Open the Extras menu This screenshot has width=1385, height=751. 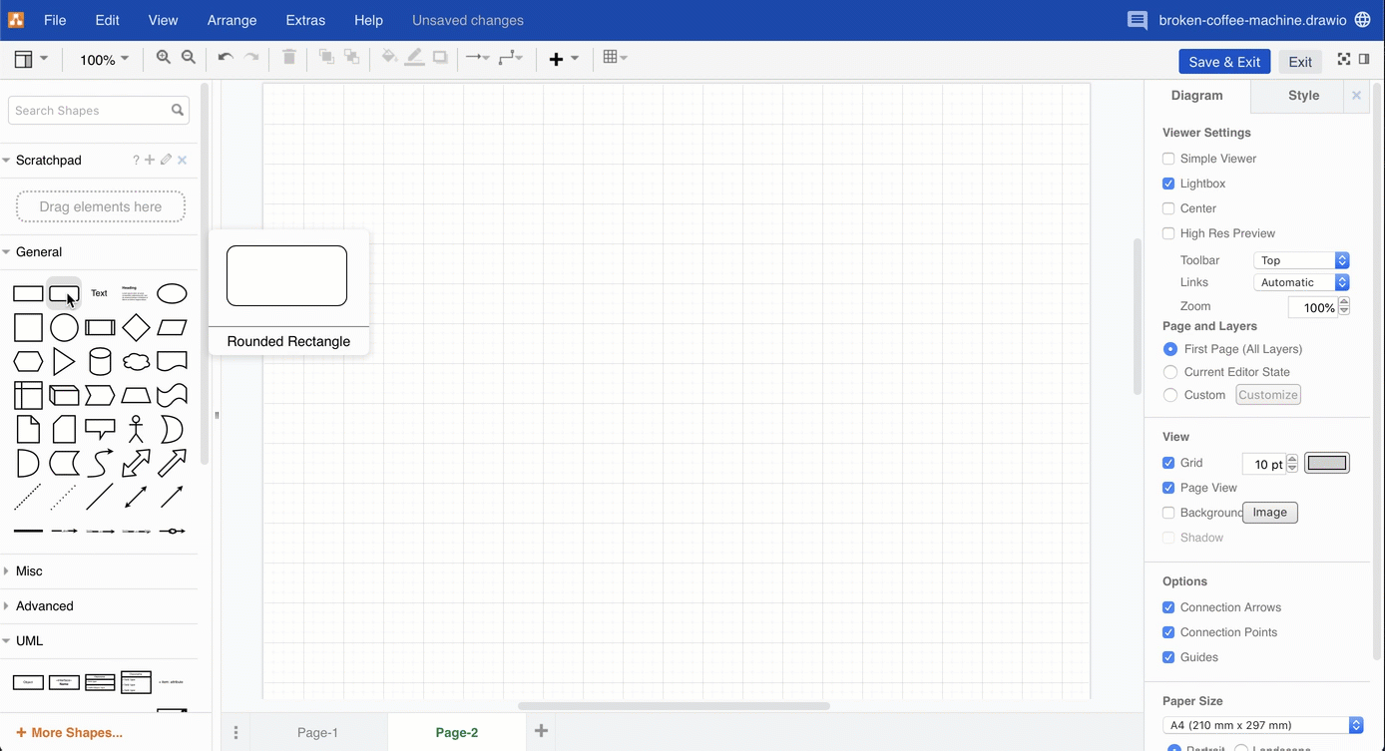304,20
